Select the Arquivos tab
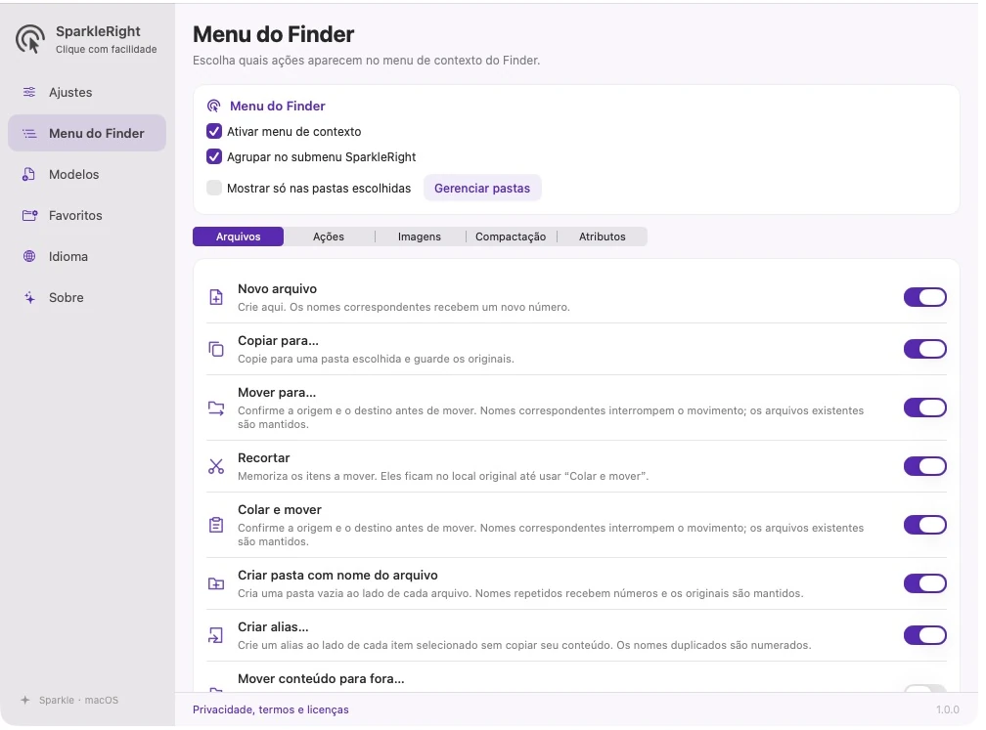The width and height of the screenshot is (986, 730). coord(239,236)
